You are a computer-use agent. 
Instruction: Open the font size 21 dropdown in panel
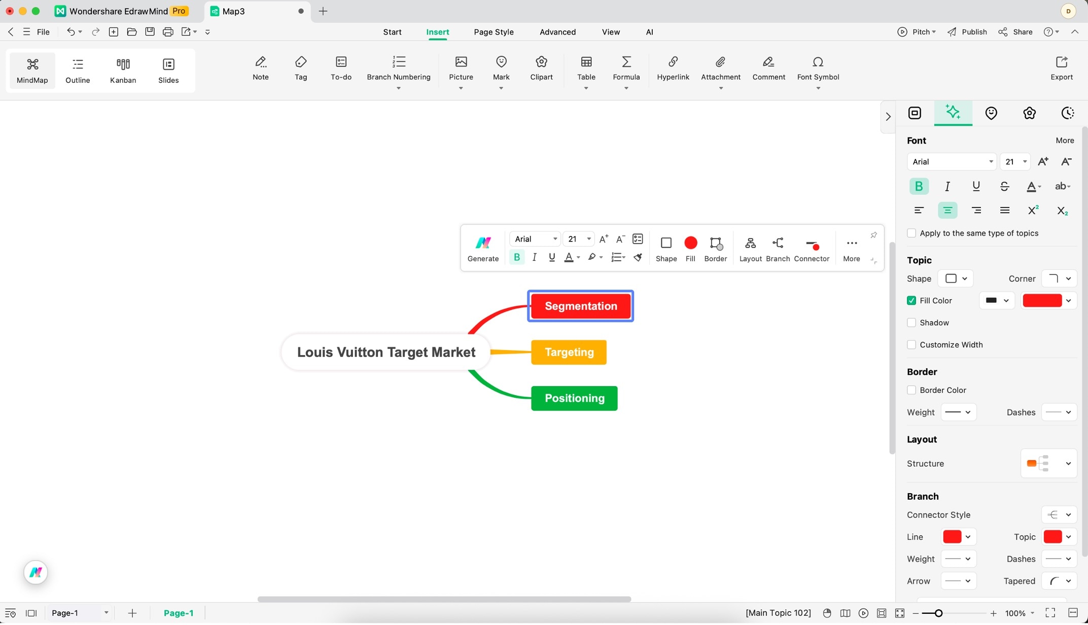(x=1015, y=161)
